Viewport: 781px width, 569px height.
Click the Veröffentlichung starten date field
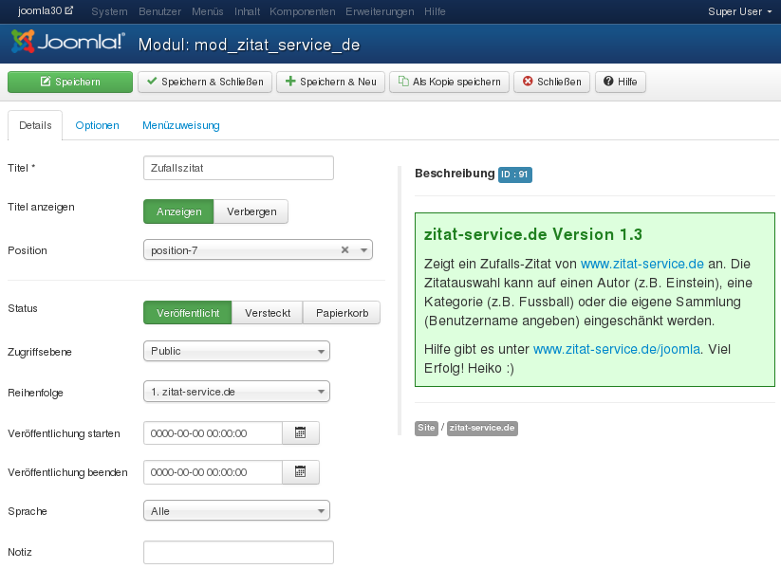(x=214, y=433)
